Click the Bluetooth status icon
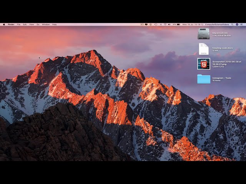The image size is (246, 184). (x=161, y=25)
